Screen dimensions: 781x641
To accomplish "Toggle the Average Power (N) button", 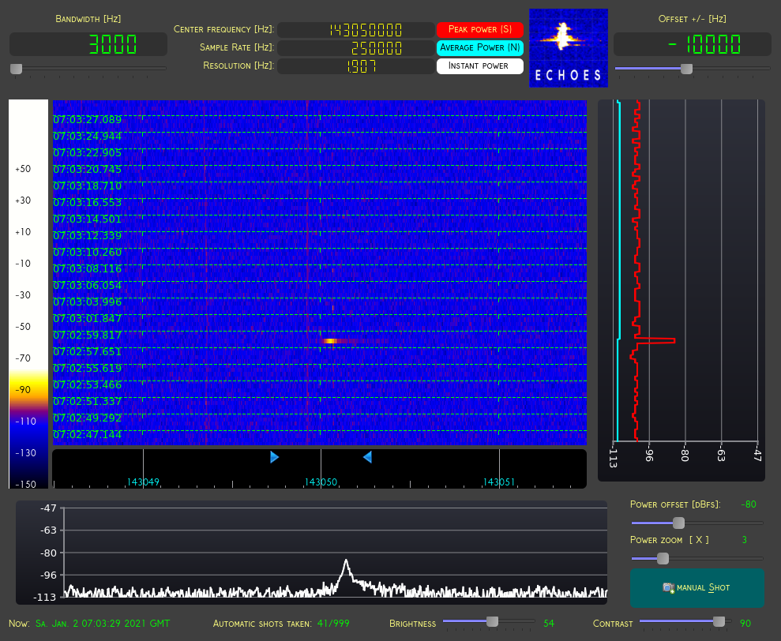I will [479, 47].
